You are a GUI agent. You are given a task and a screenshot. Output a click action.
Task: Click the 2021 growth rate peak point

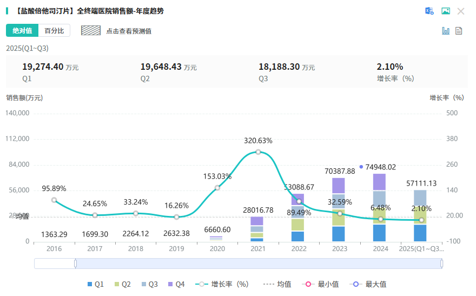tap(258, 152)
